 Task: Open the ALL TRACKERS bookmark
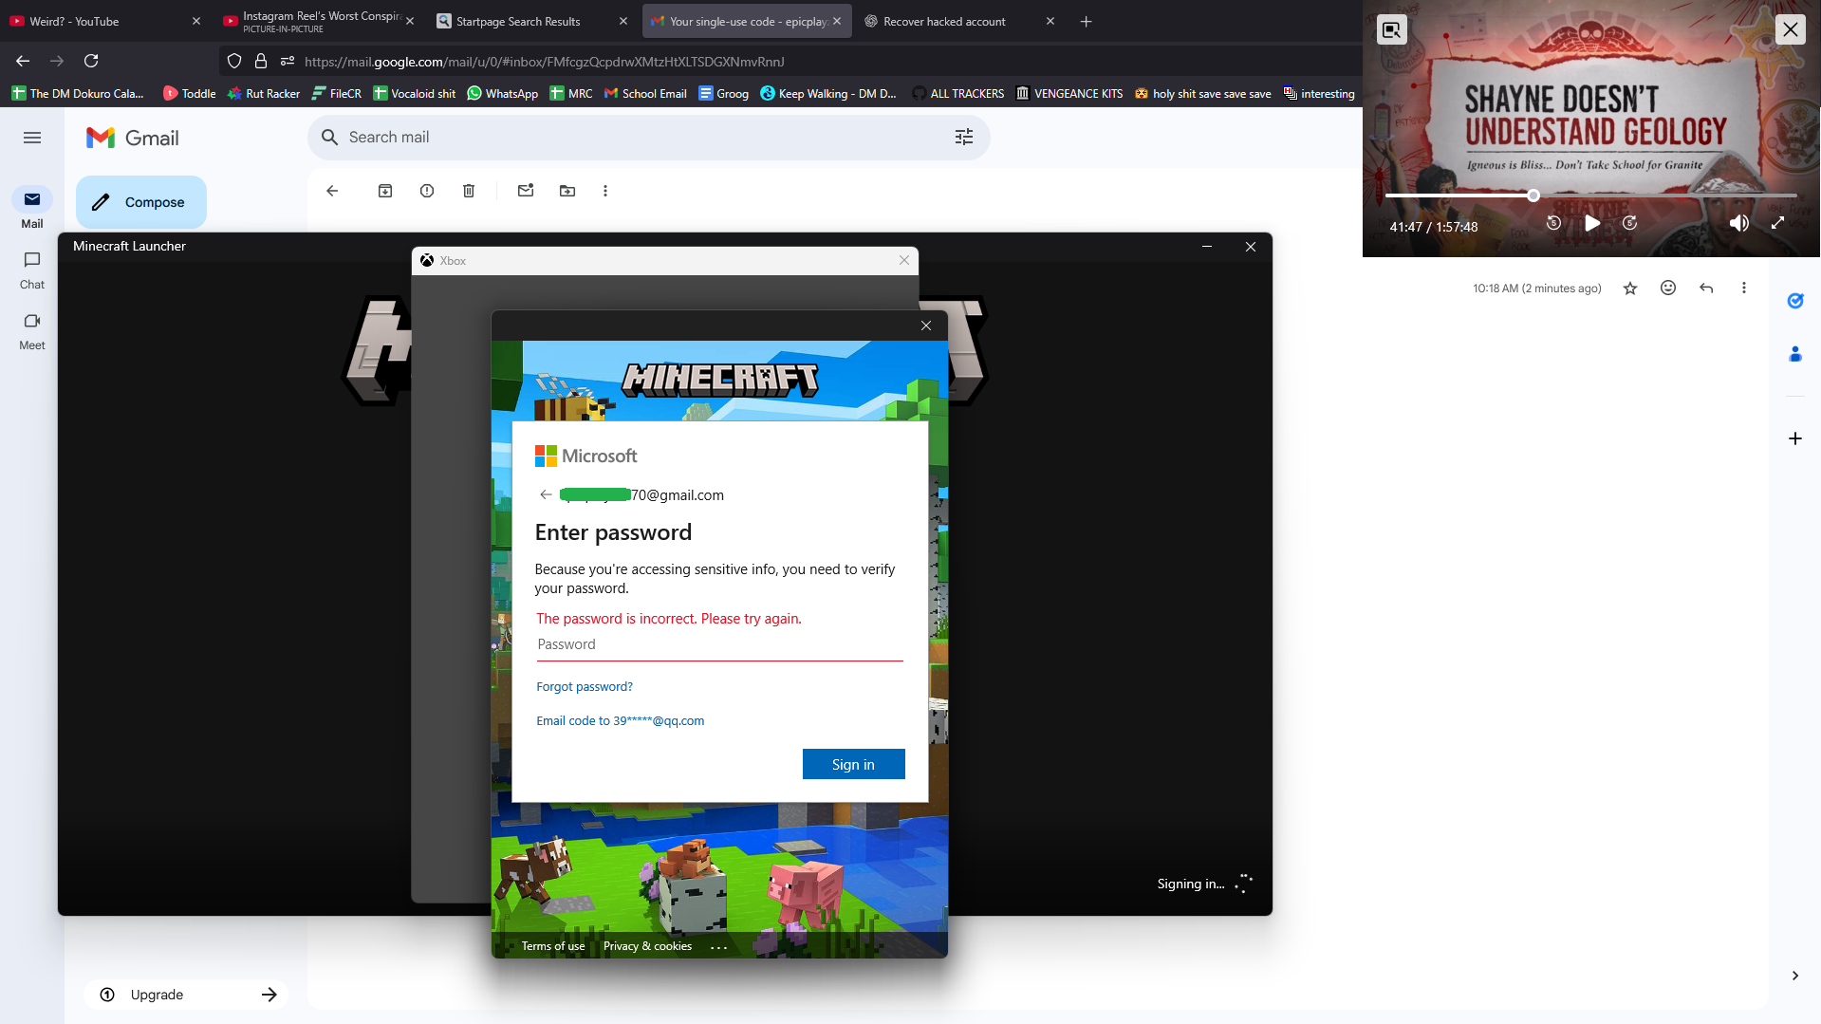point(957,93)
